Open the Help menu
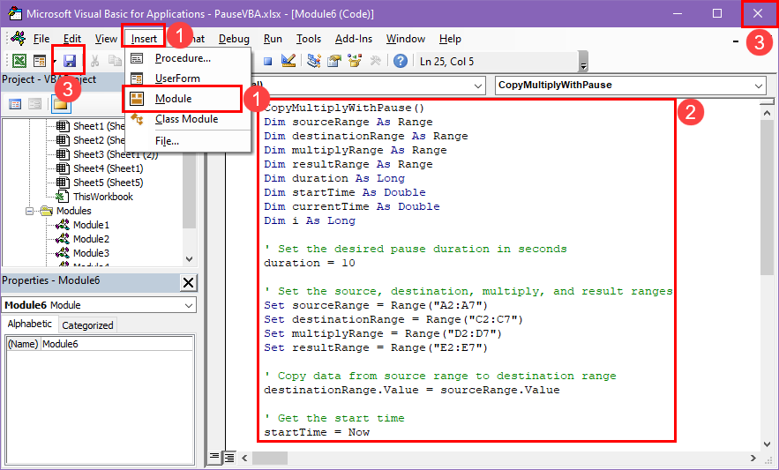The image size is (779, 470). (450, 39)
